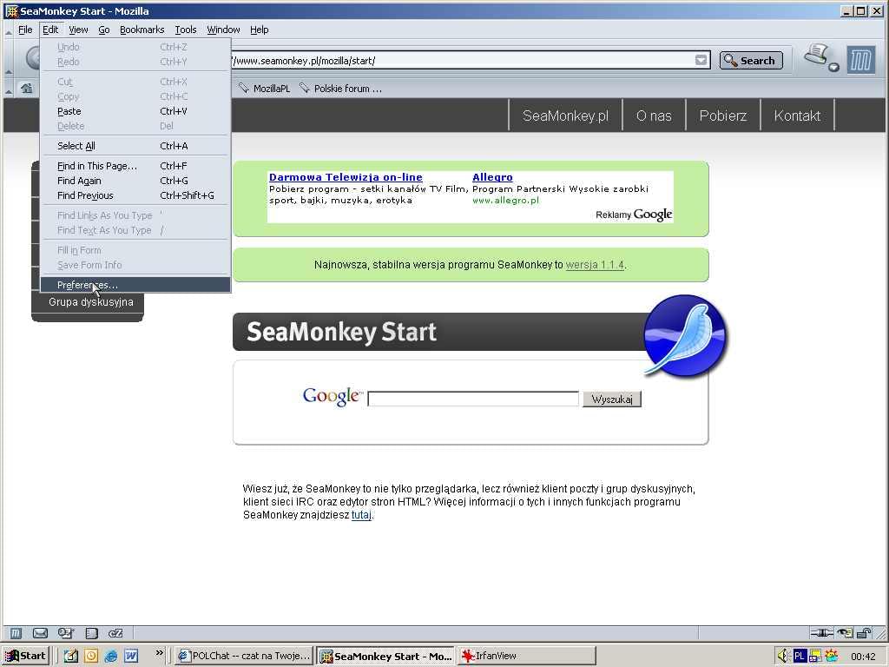The width and height of the screenshot is (889, 667).
Task: Open the Navigator component icon in status bar
Action: (x=16, y=633)
